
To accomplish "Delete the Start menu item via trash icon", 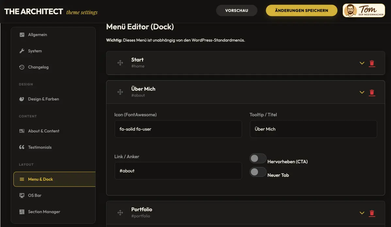I will [372, 63].
